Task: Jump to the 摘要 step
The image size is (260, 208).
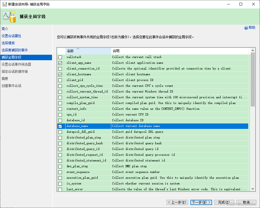Action: (5, 79)
